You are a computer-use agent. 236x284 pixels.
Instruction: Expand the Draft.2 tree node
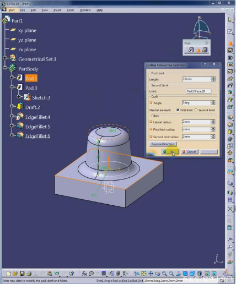[x=12, y=106]
